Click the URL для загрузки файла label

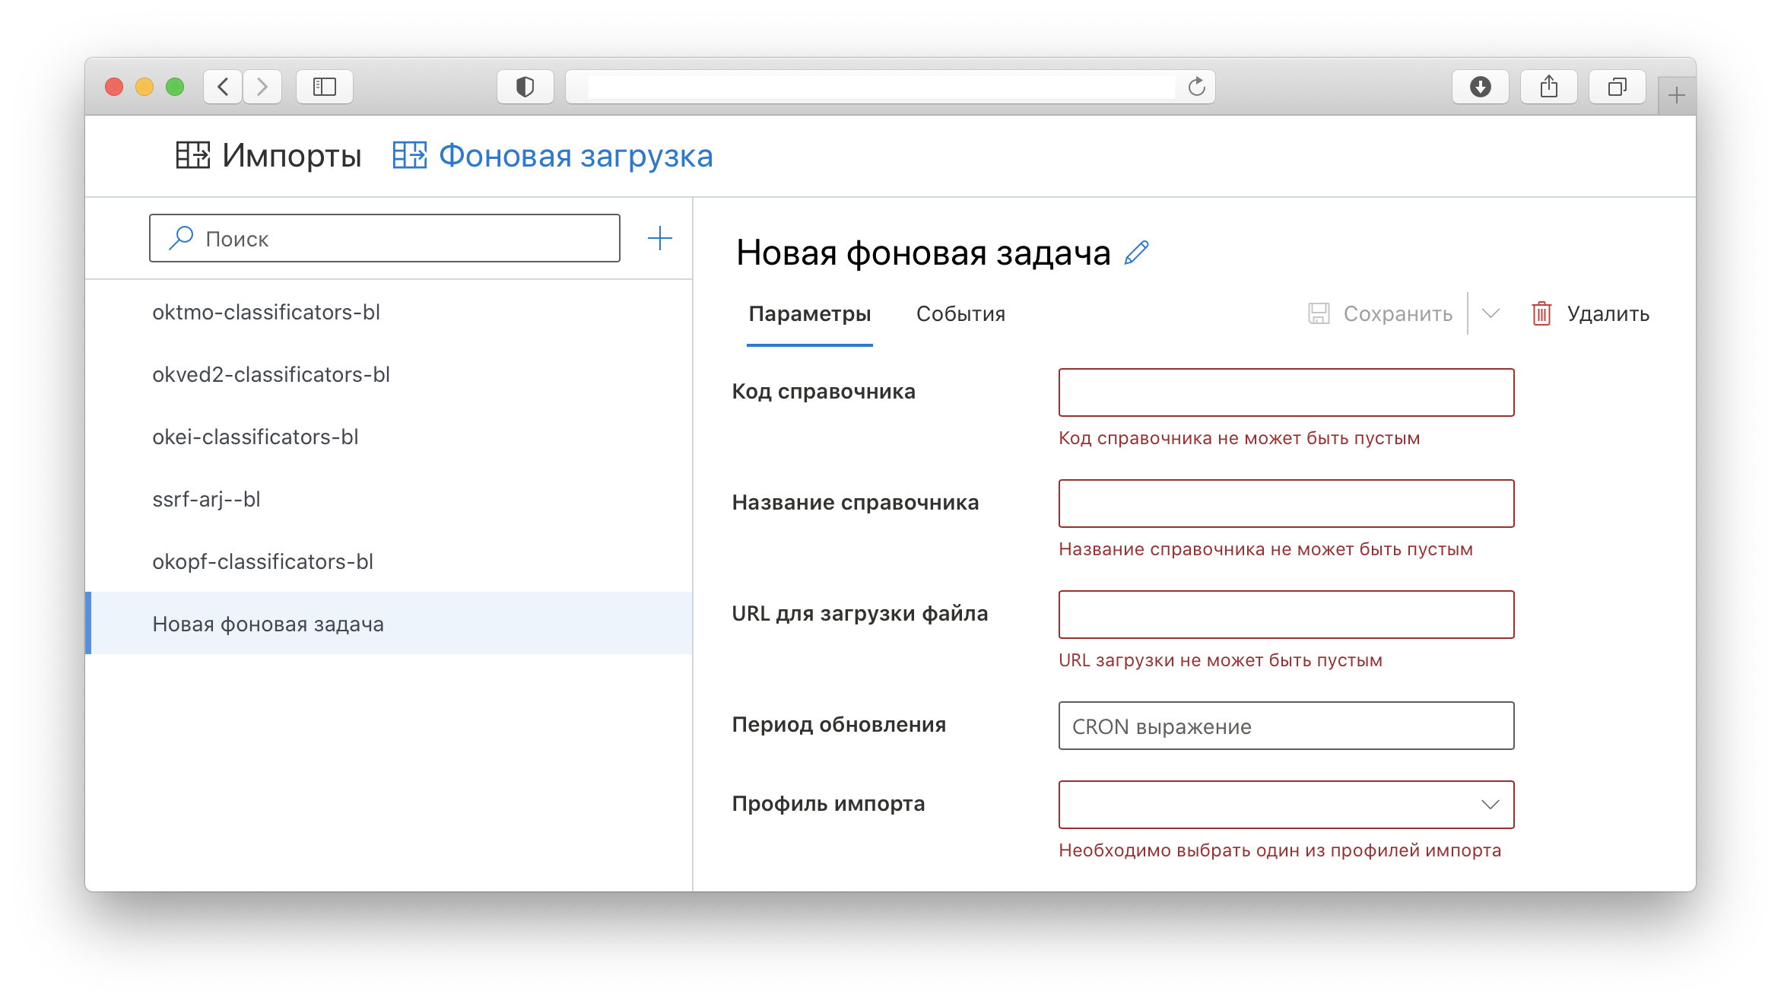(x=860, y=614)
